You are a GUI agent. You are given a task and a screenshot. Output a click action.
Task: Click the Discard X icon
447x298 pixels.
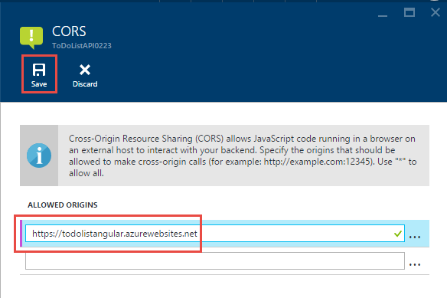pyautogui.click(x=85, y=70)
